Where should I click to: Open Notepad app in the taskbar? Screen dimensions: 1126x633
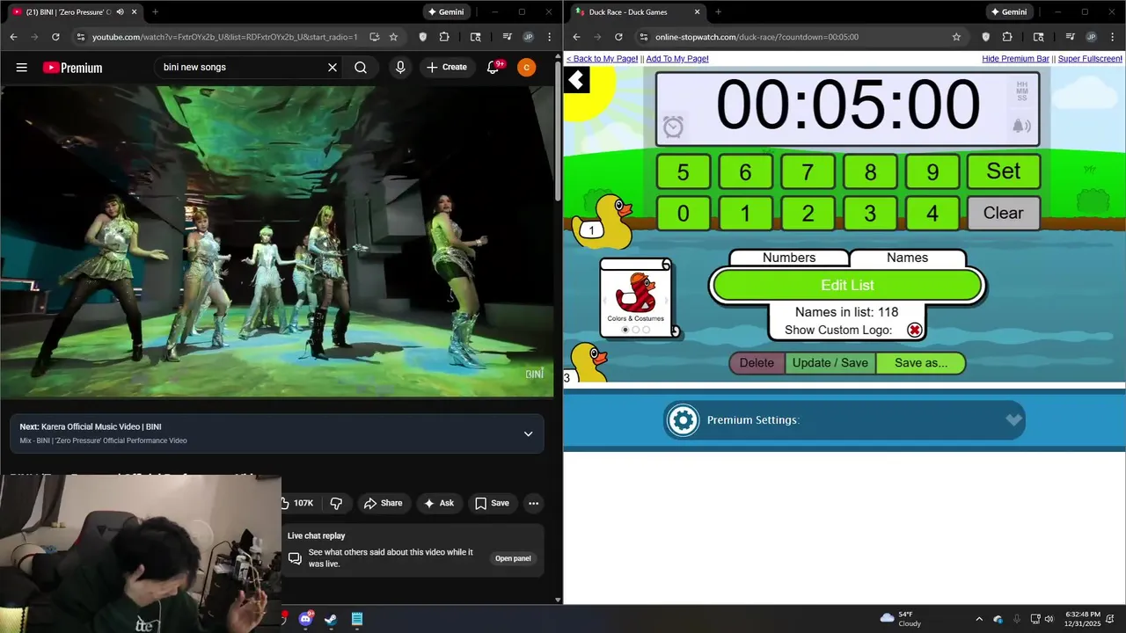(357, 619)
